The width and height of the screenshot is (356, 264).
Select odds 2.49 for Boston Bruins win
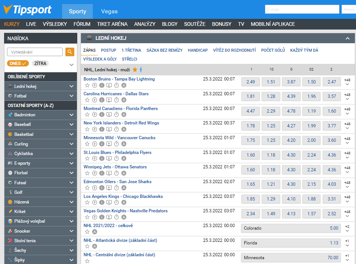pos(251,82)
